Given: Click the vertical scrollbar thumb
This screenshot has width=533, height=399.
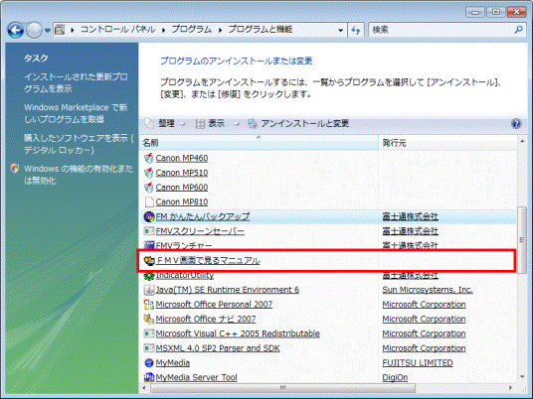Looking at the screenshot, I should point(522,239).
